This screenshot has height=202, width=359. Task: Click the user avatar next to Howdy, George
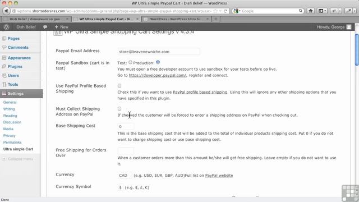pos(349,27)
